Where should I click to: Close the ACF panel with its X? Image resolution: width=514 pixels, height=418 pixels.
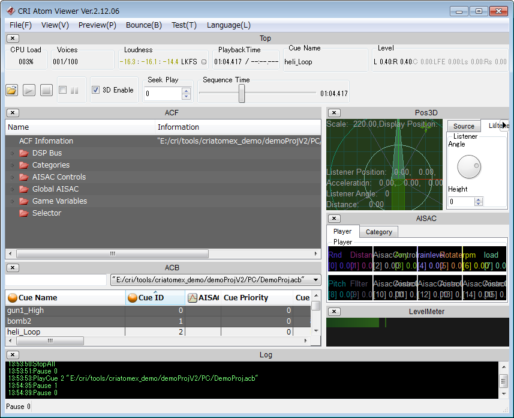[13, 113]
